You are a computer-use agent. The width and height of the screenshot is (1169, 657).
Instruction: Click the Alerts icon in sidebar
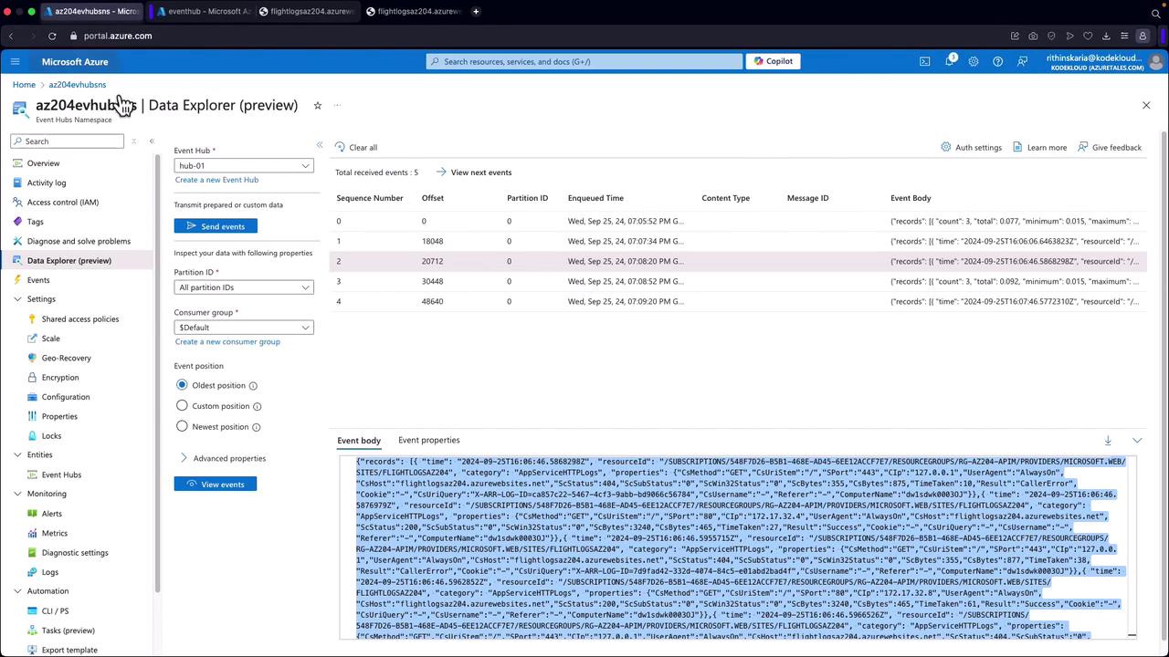(x=32, y=514)
